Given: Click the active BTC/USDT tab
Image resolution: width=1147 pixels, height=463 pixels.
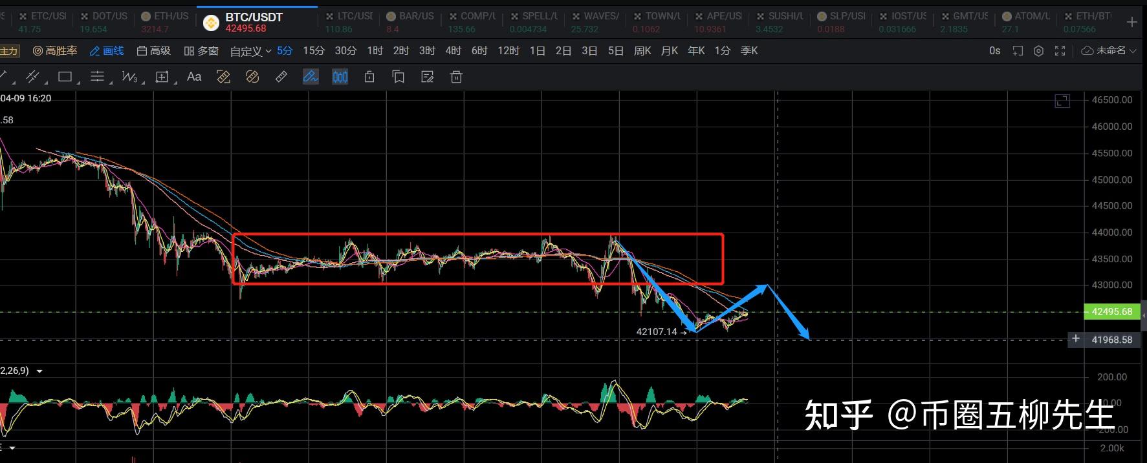Looking at the screenshot, I should (x=257, y=22).
